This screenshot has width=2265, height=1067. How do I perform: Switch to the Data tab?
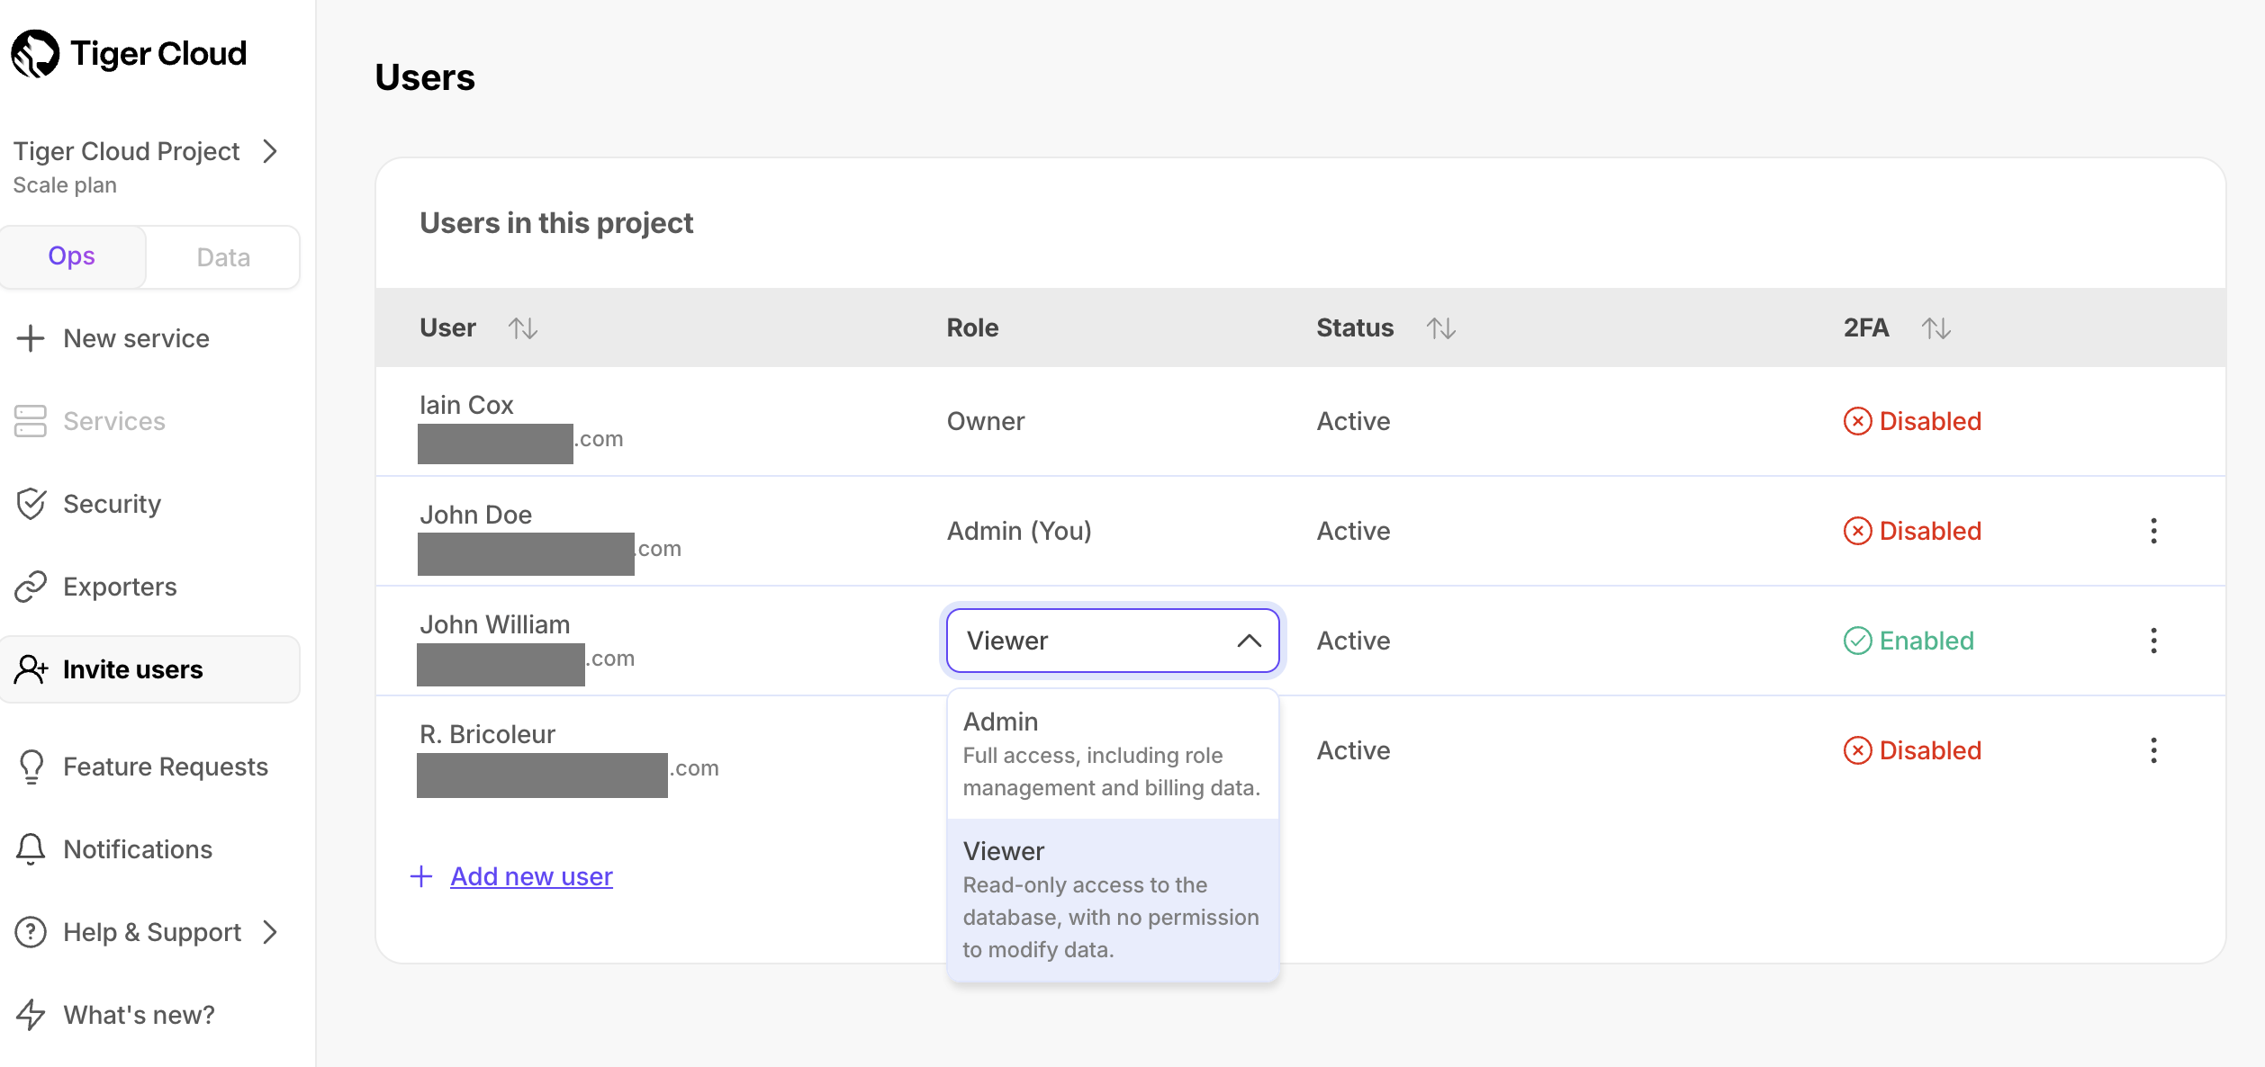click(x=223, y=257)
